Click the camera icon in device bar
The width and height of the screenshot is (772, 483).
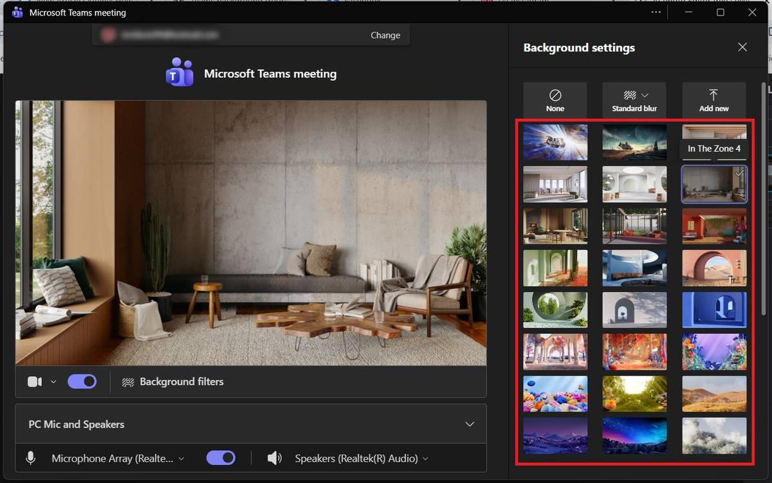click(x=35, y=382)
